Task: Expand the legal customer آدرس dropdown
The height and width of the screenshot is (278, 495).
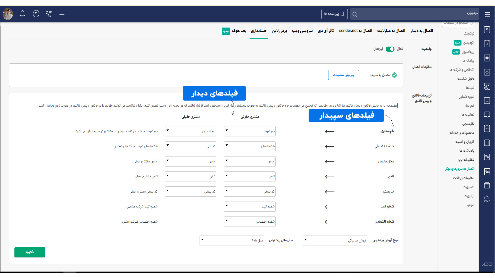Action: pyautogui.click(x=250, y=161)
